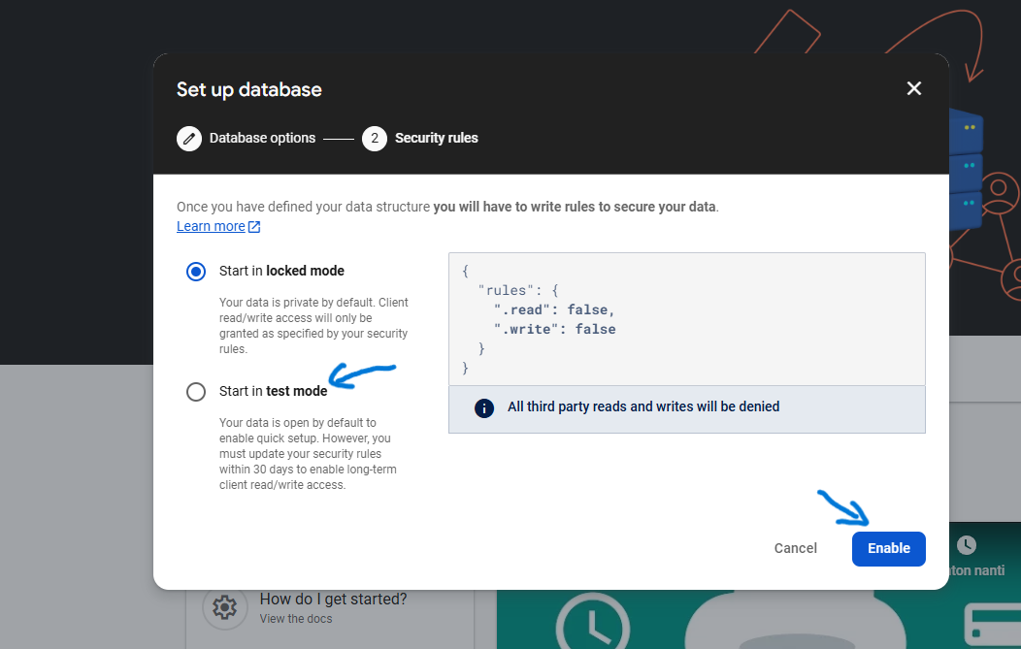Click the info icon in the denied notice

(x=484, y=407)
